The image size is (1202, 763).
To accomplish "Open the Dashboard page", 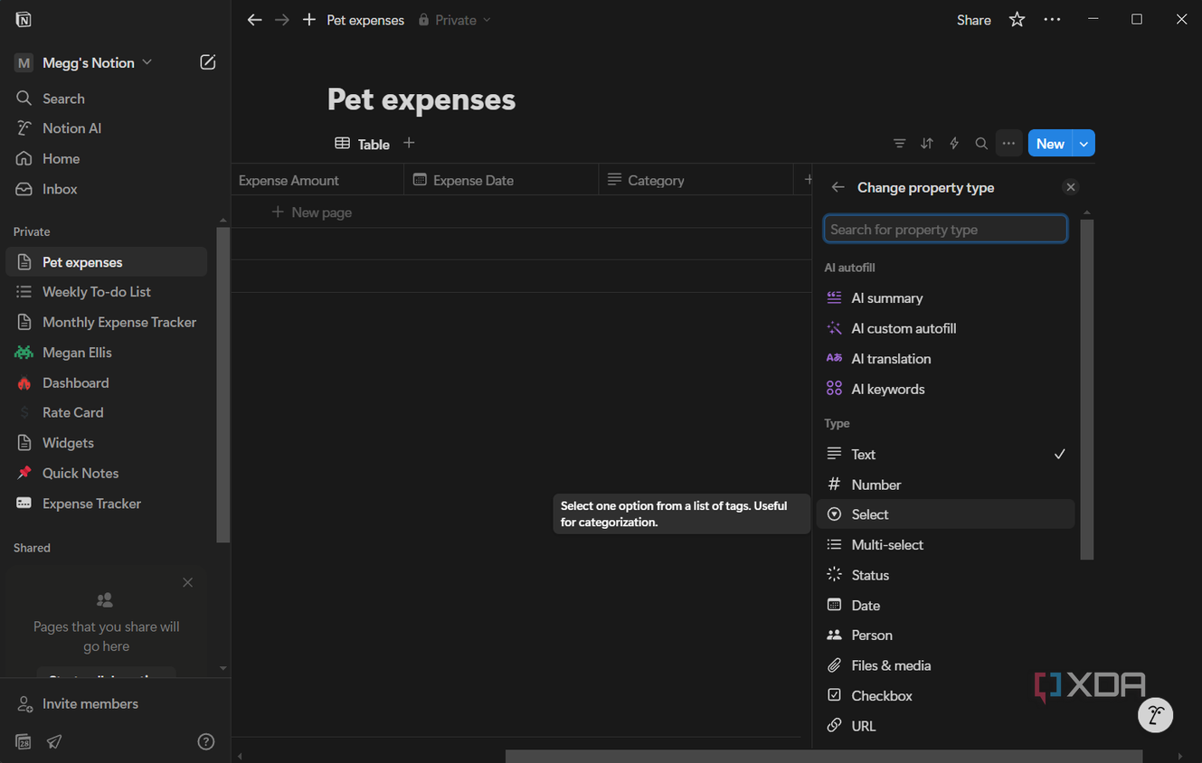I will [x=107, y=382].
